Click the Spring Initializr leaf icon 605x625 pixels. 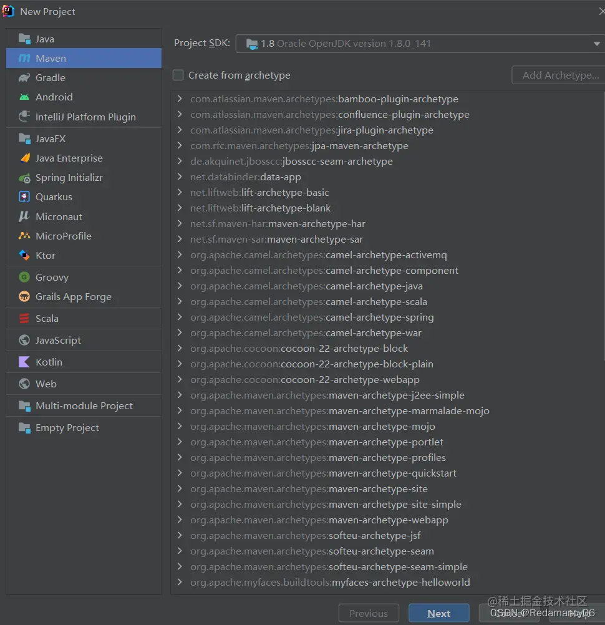click(x=24, y=178)
